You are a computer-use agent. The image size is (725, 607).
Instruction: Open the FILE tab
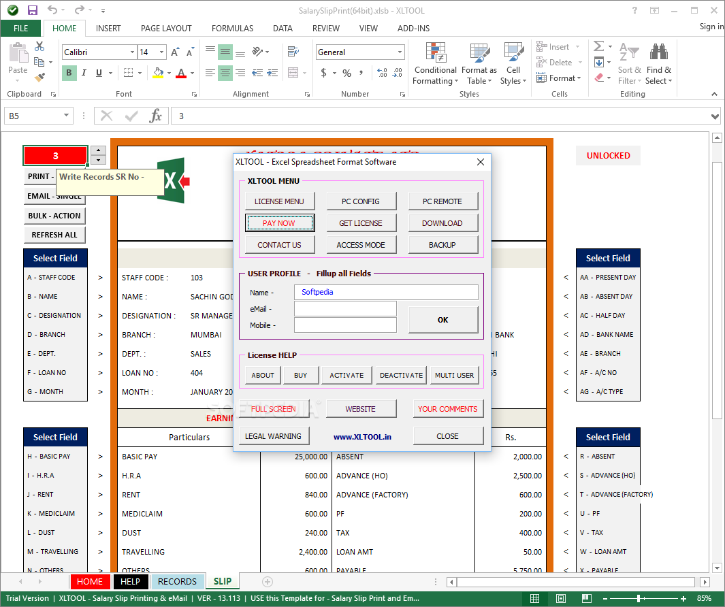click(20, 28)
